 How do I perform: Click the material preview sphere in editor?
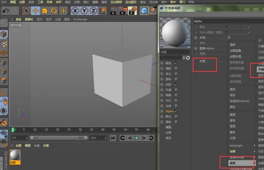tap(175, 33)
